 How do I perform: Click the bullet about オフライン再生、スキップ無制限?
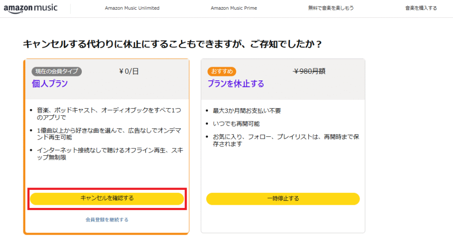coord(110,154)
